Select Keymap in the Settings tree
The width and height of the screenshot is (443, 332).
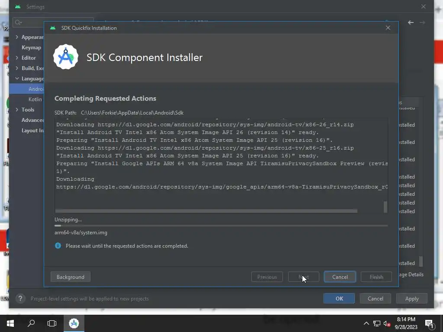(x=31, y=48)
